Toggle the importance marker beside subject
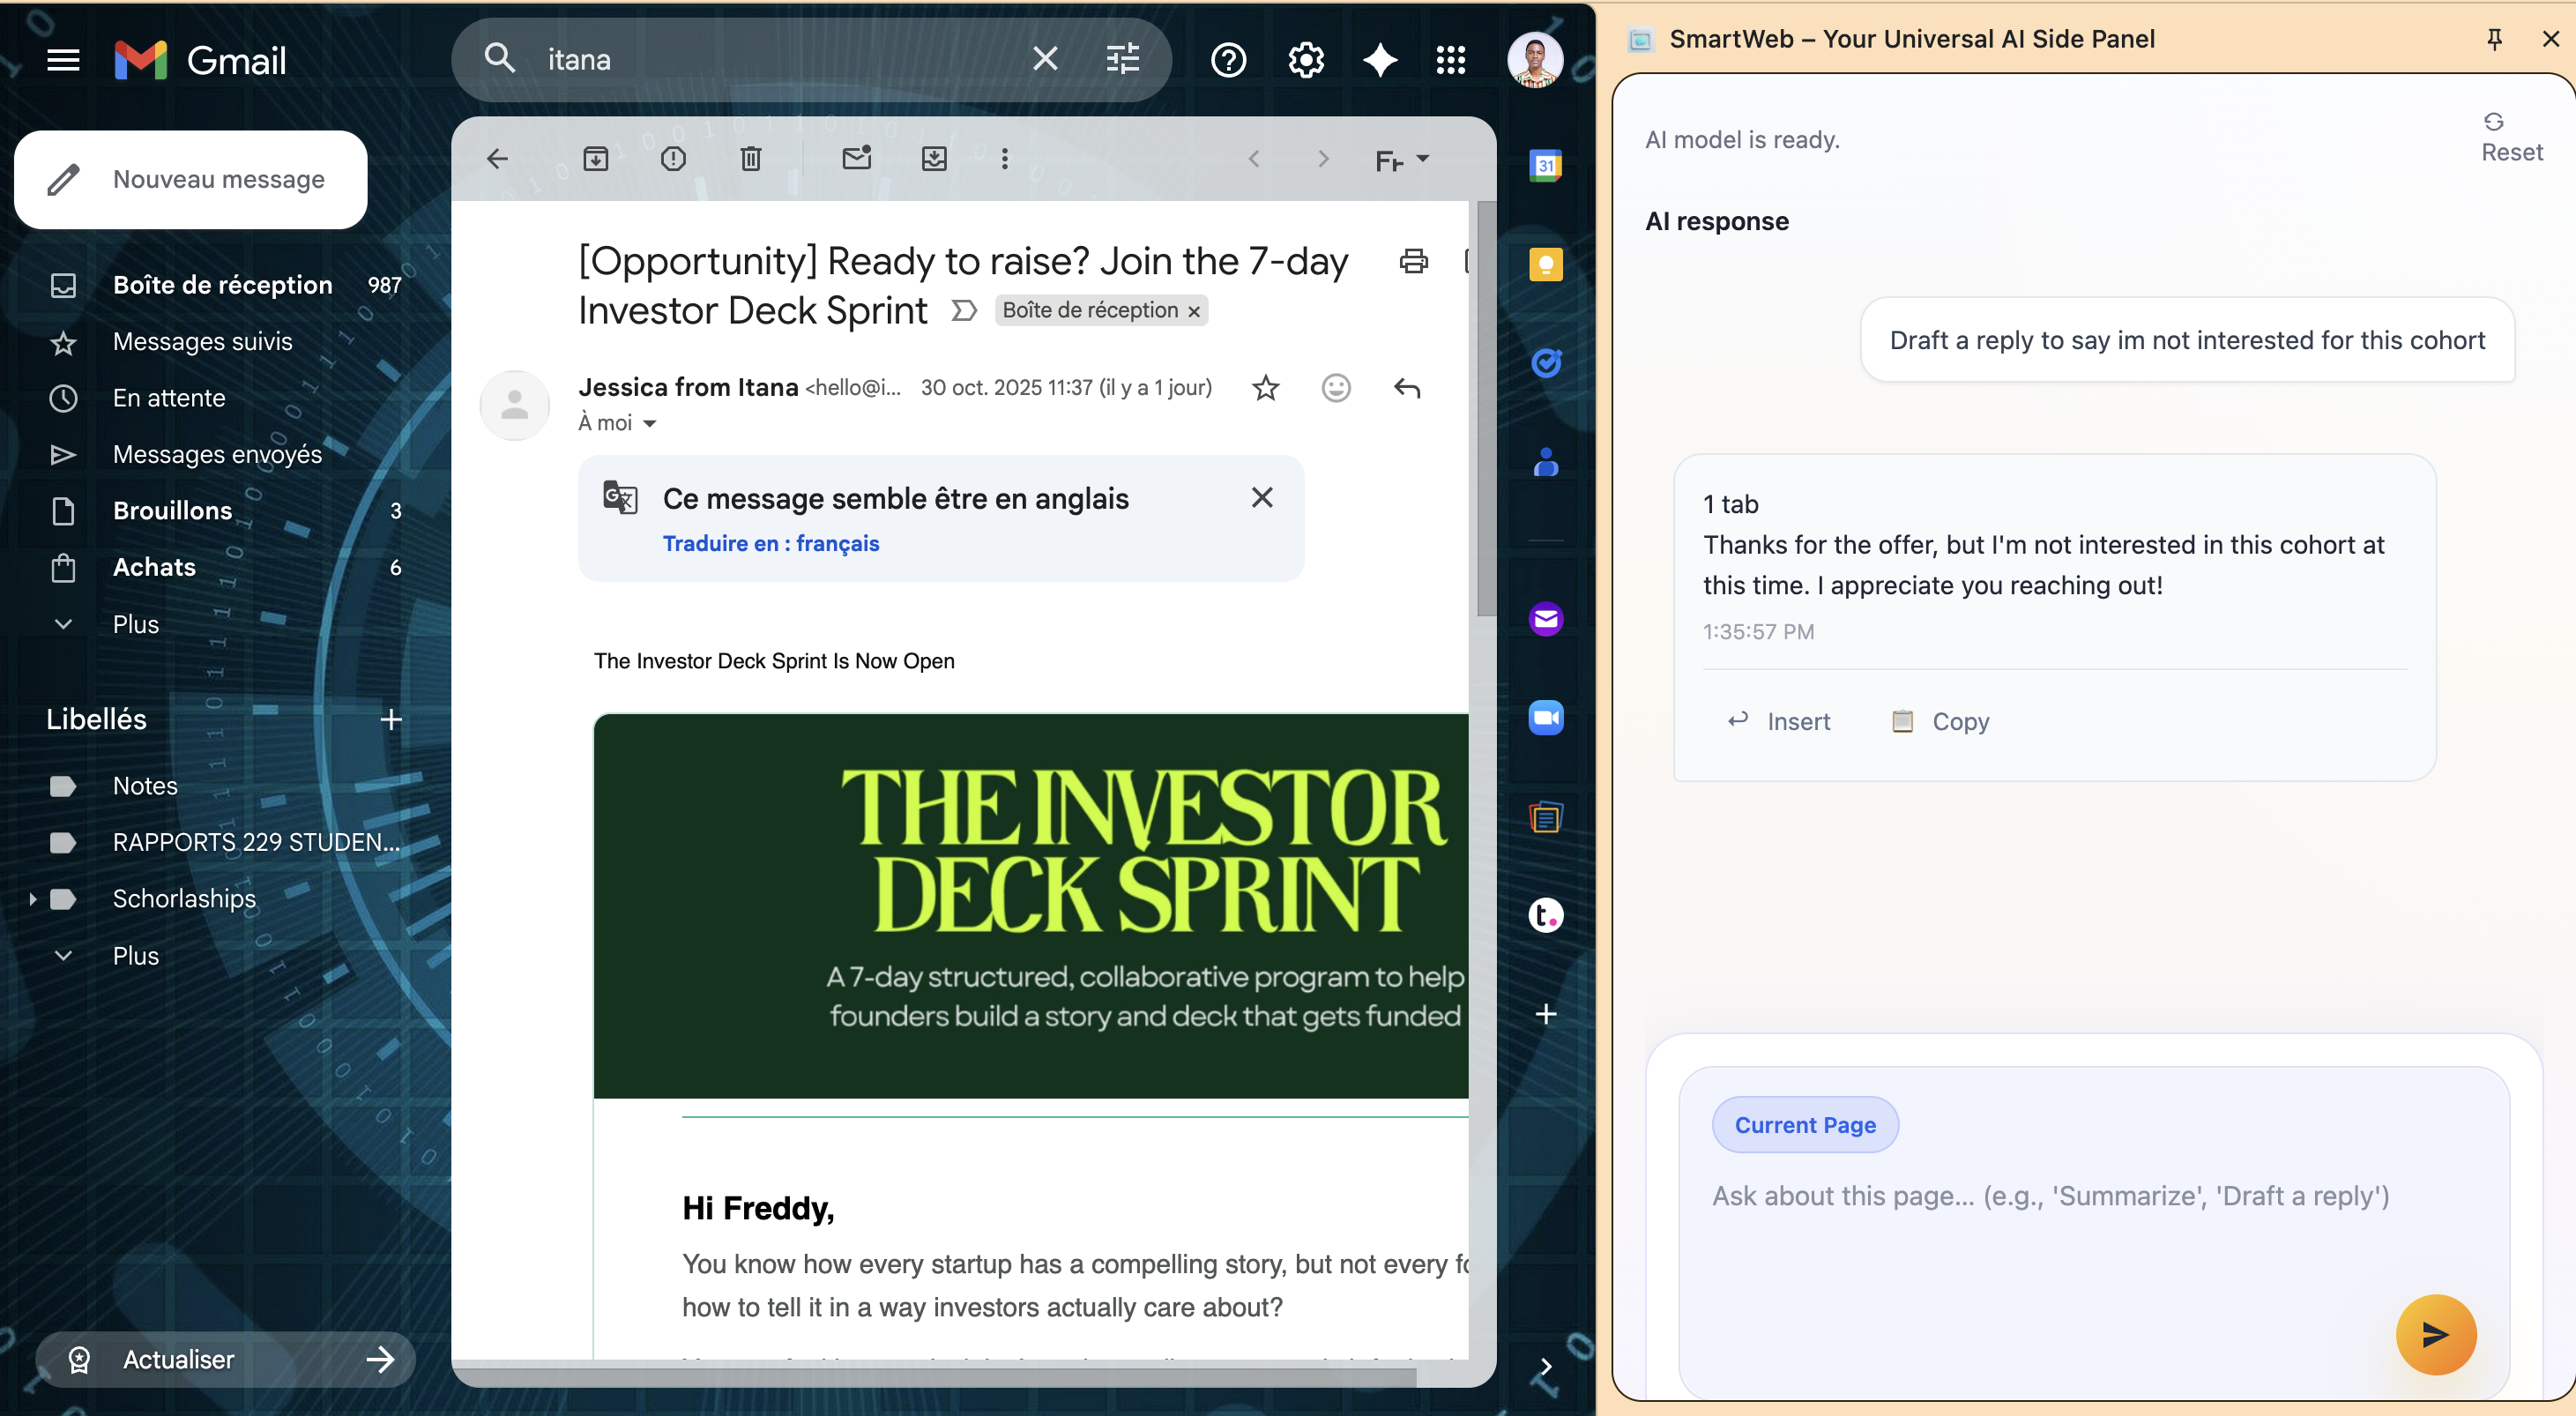2576x1416 pixels. [x=963, y=311]
